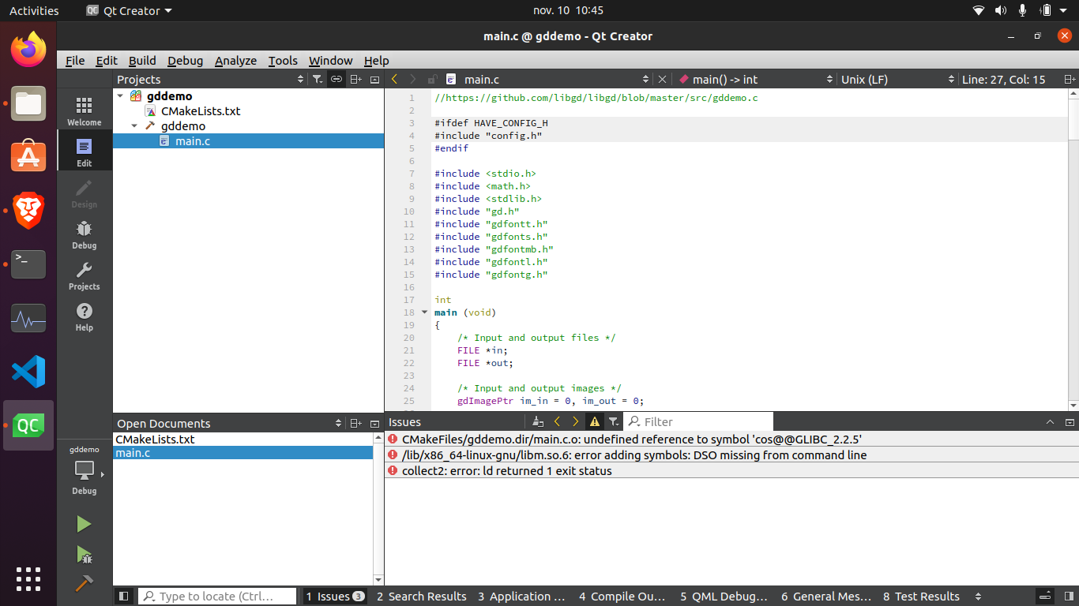Collapse the Issues output pane
Image resolution: width=1079 pixels, height=606 pixels.
[1050, 422]
